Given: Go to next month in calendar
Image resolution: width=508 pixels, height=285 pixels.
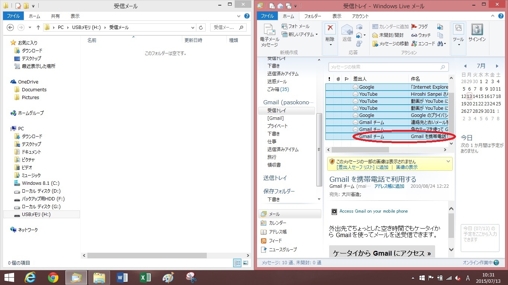Looking at the screenshot, I should point(497,66).
